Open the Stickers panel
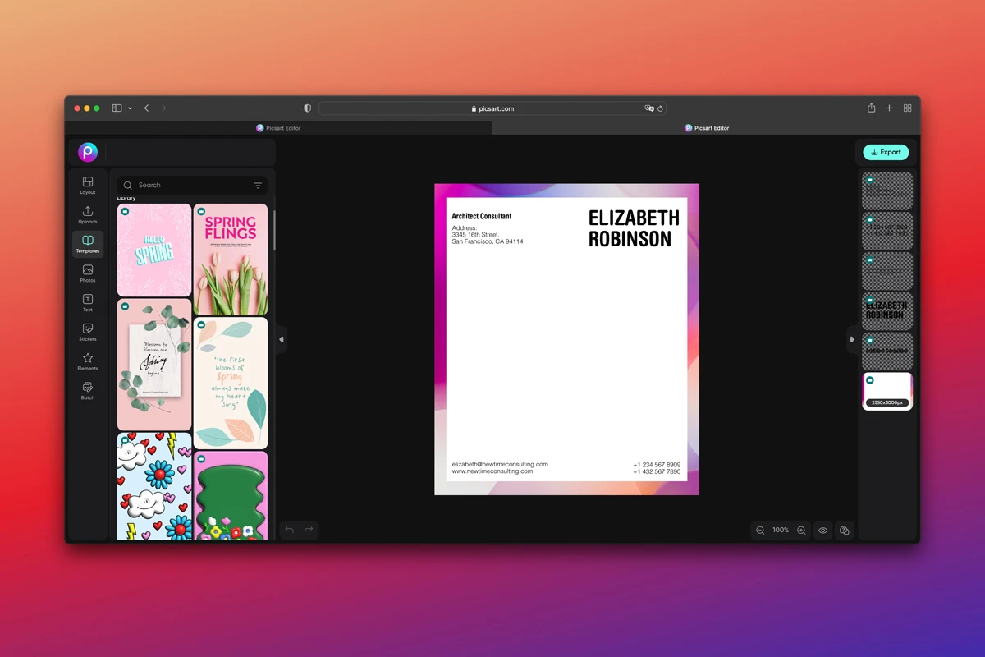 tap(87, 332)
